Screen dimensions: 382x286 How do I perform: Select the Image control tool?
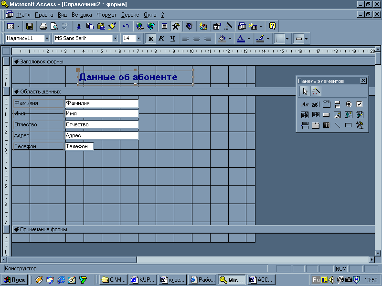338,115
